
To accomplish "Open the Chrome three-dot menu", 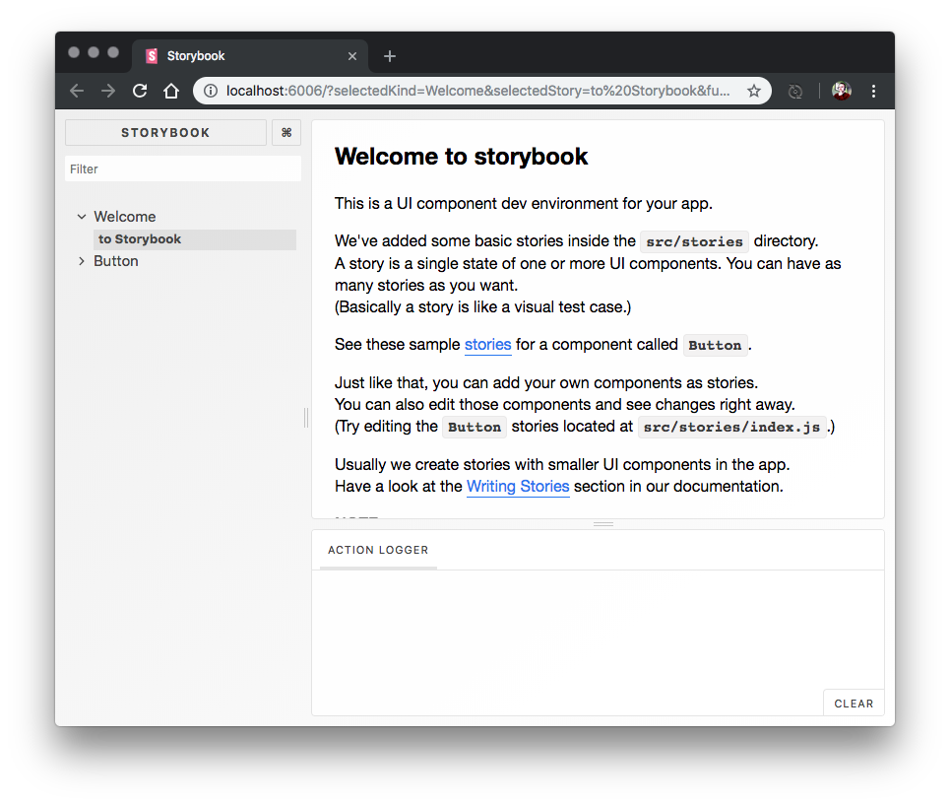I will [x=873, y=91].
